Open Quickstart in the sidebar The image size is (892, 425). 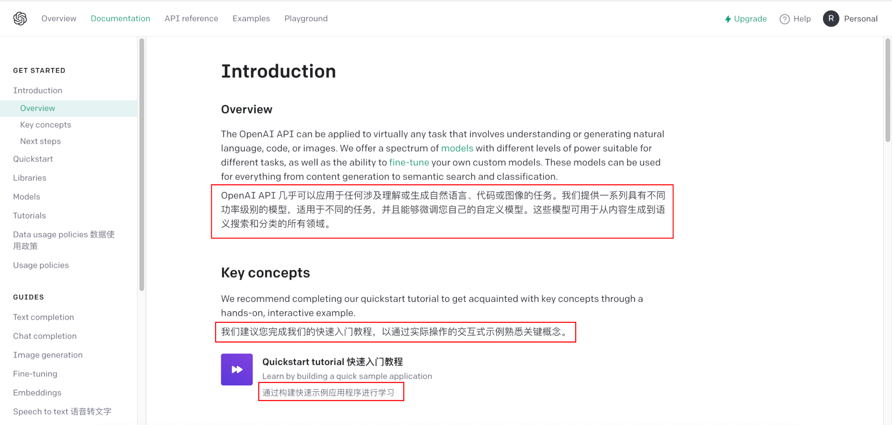(33, 159)
